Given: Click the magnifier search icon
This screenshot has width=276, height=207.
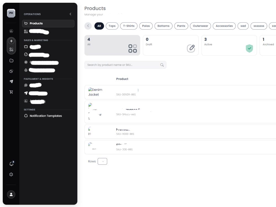Looking at the screenshot, I should [162, 65].
